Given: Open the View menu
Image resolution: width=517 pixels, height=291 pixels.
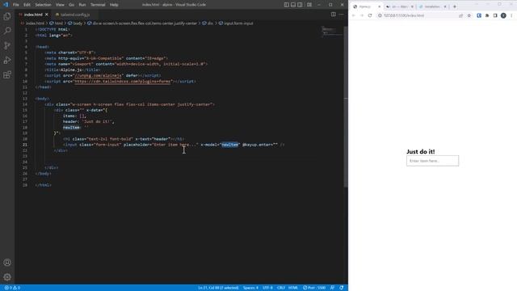Looking at the screenshot, I should tap(60, 5).
